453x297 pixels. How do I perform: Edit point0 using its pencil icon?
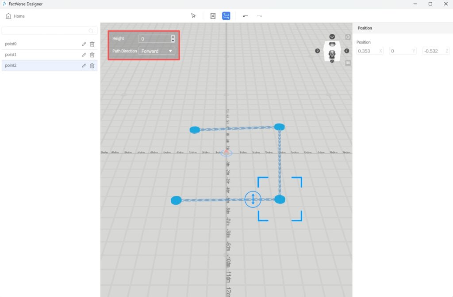click(84, 44)
